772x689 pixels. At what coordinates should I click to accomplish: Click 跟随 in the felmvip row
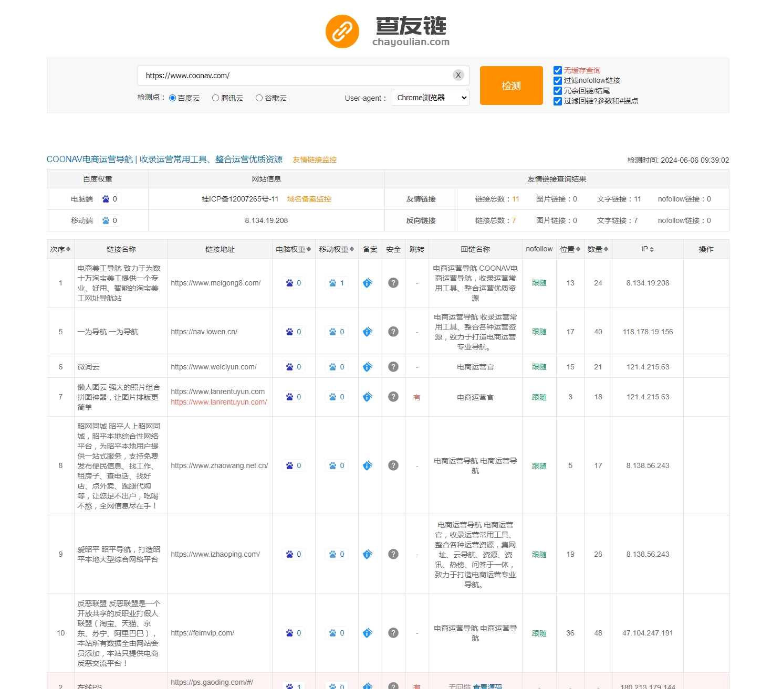539,633
